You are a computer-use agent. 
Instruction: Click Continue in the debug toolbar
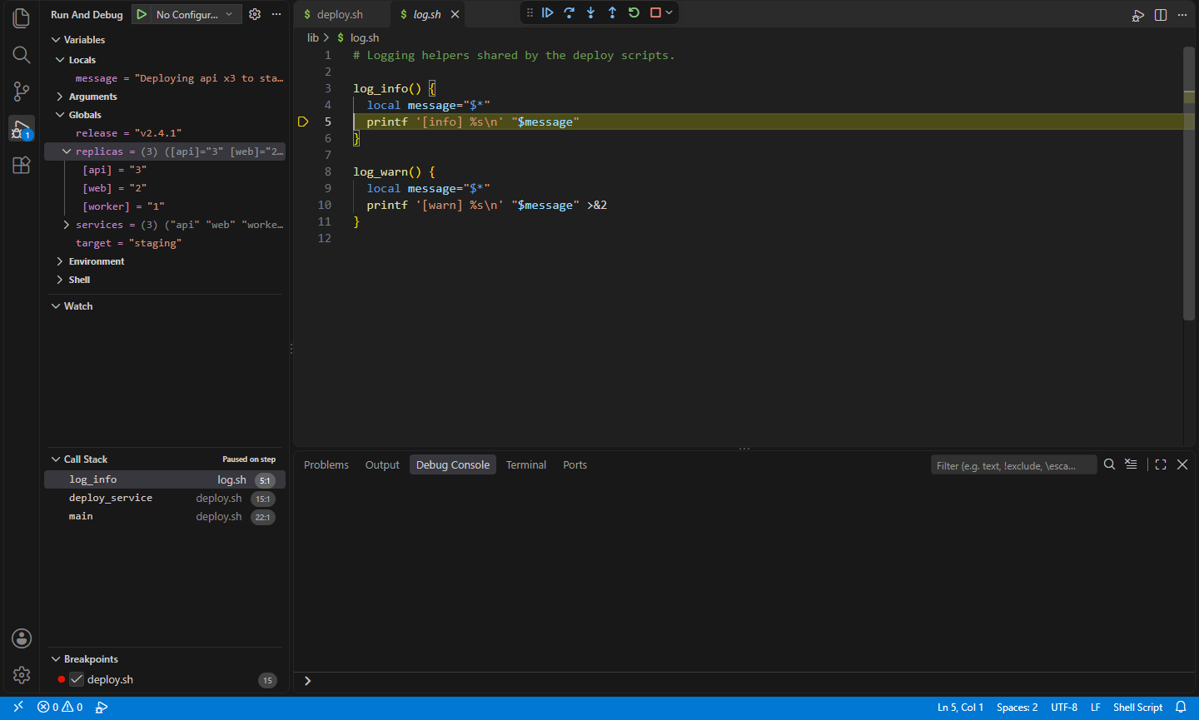tap(547, 12)
